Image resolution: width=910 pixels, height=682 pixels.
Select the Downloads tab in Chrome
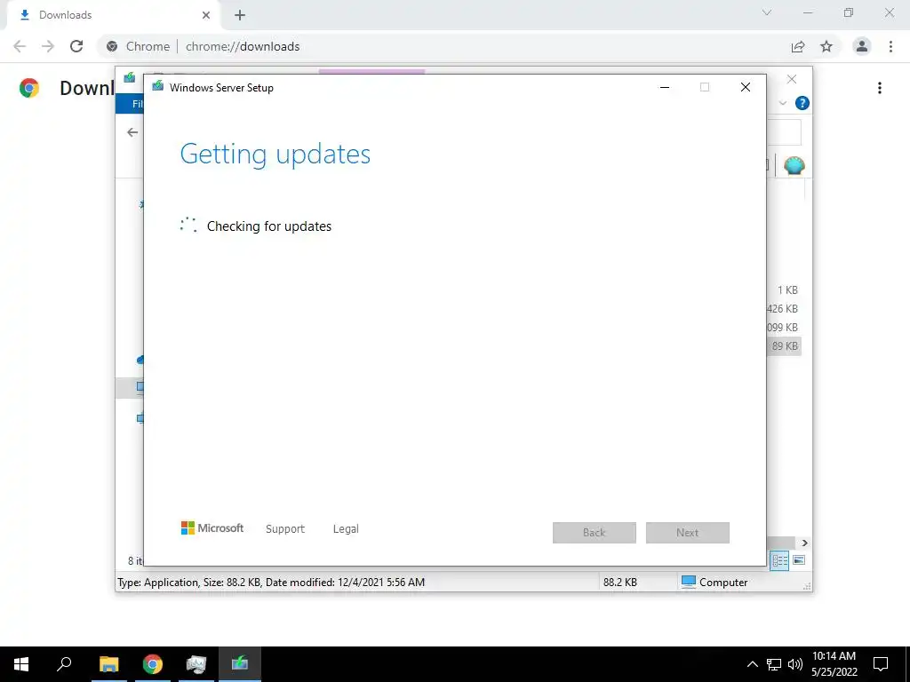click(x=113, y=15)
